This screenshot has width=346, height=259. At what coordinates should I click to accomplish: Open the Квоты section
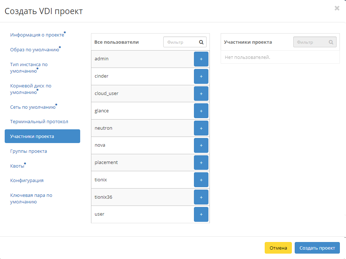click(x=17, y=166)
